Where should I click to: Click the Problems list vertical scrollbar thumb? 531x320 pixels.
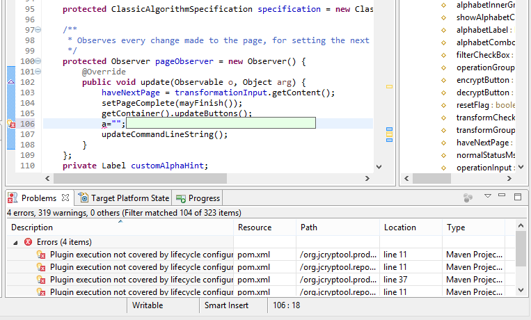tap(521, 248)
